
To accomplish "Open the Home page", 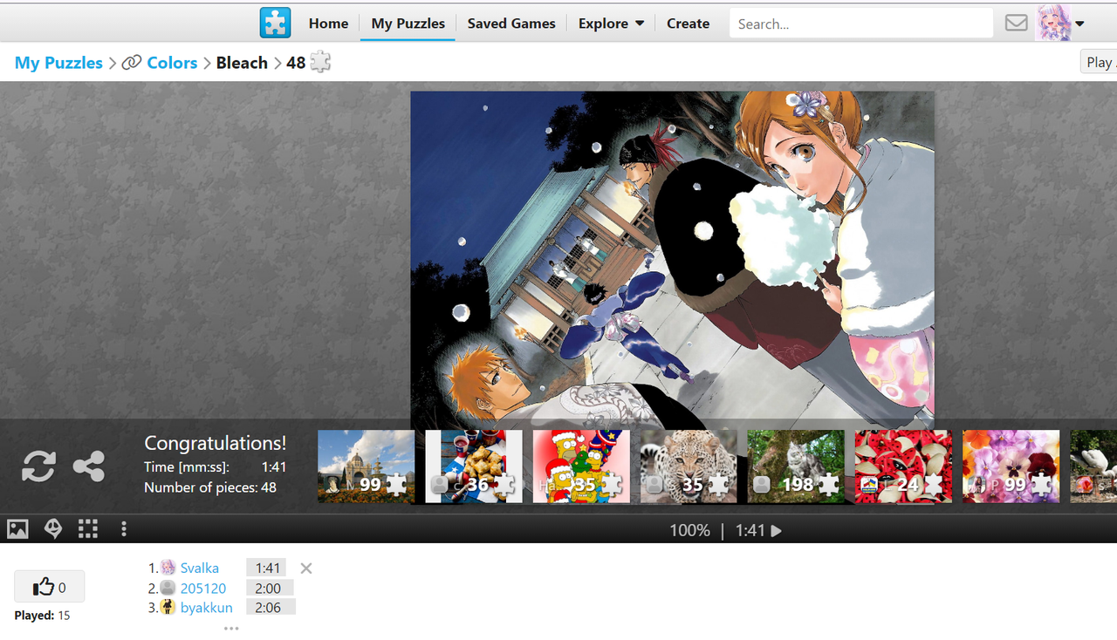I will pos(328,24).
